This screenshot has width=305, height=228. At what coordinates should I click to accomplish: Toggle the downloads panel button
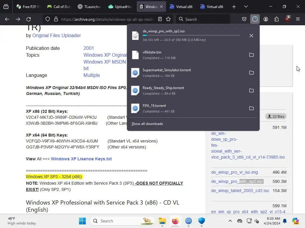tap(255, 19)
